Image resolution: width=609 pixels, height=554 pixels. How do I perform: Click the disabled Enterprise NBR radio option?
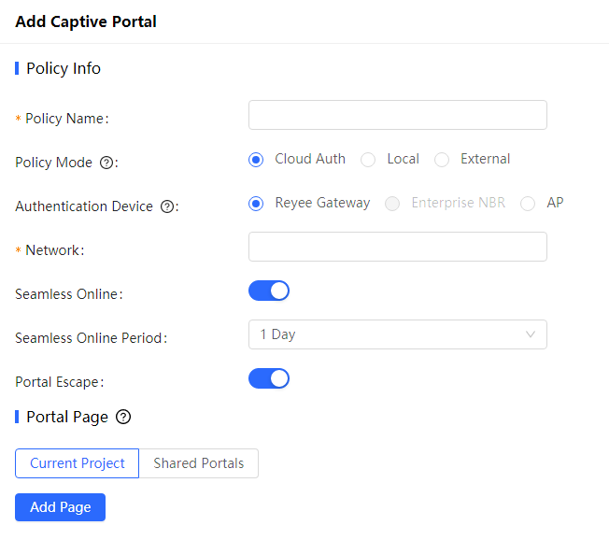tap(393, 204)
